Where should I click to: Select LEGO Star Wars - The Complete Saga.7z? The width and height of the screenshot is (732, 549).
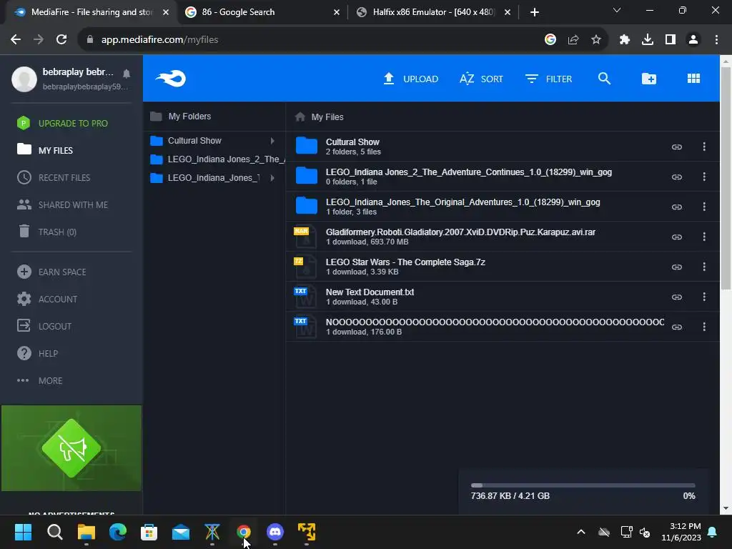pyautogui.click(x=503, y=267)
